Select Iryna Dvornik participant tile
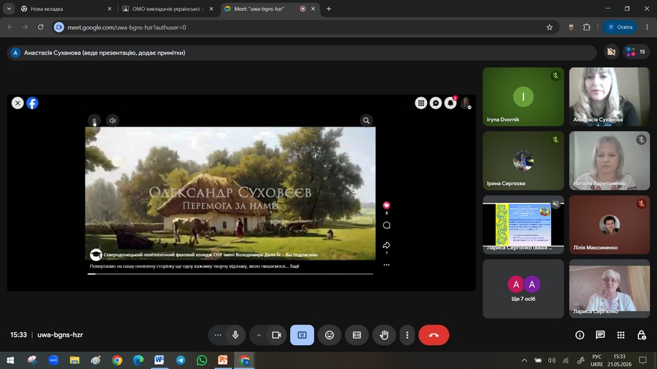657x369 pixels. [x=524, y=96]
